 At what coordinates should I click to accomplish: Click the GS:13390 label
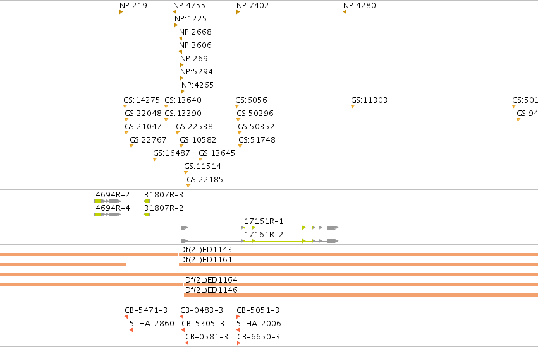click(x=183, y=114)
